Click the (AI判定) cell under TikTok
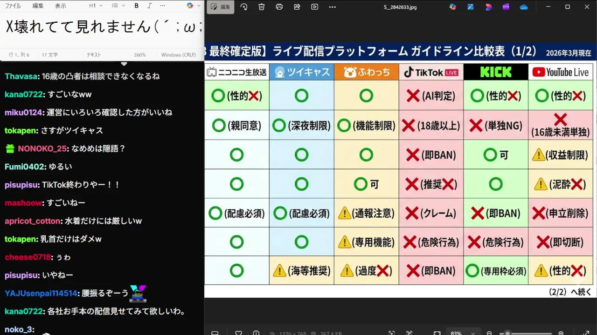Viewport: 597px width, 335px height. 431,96
